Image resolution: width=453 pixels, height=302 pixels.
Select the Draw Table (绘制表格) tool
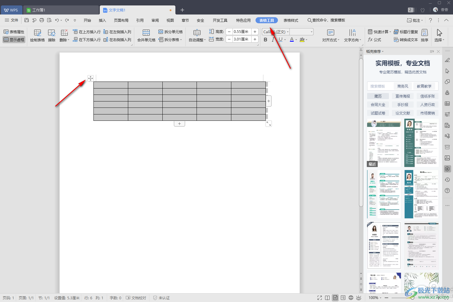[x=37, y=36]
